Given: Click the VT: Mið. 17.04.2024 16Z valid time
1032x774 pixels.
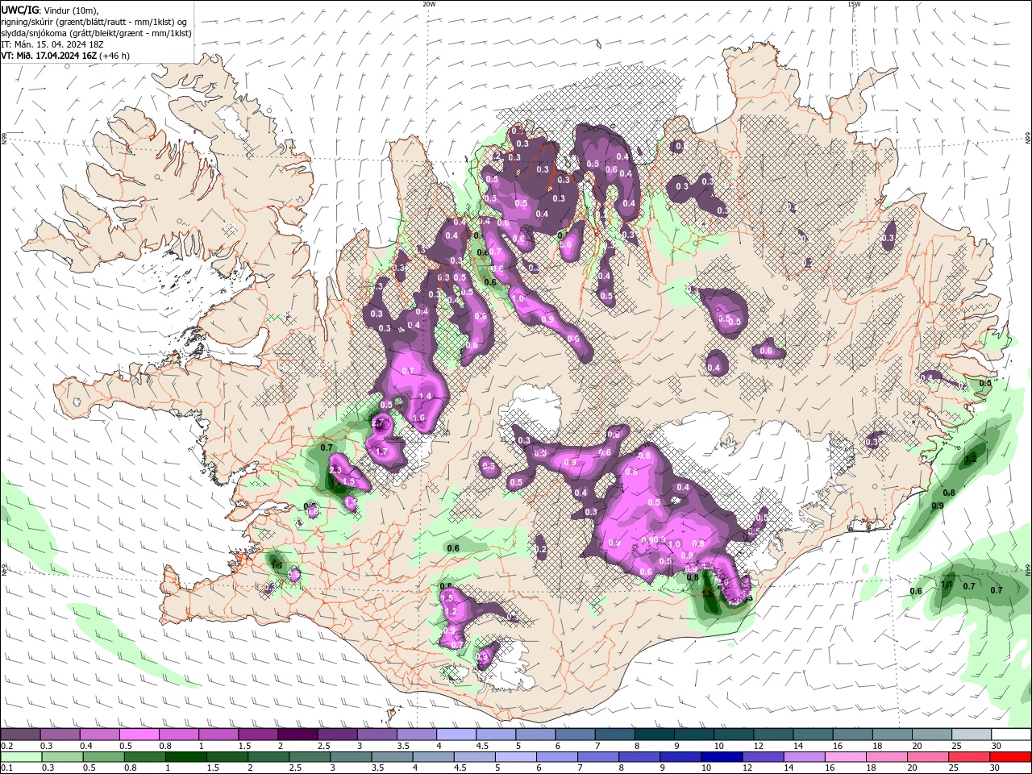Looking at the screenshot, I should coord(64,56).
